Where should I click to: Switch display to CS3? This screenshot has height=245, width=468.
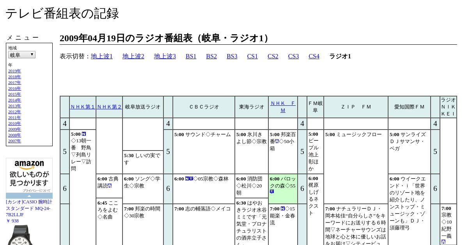click(x=293, y=56)
